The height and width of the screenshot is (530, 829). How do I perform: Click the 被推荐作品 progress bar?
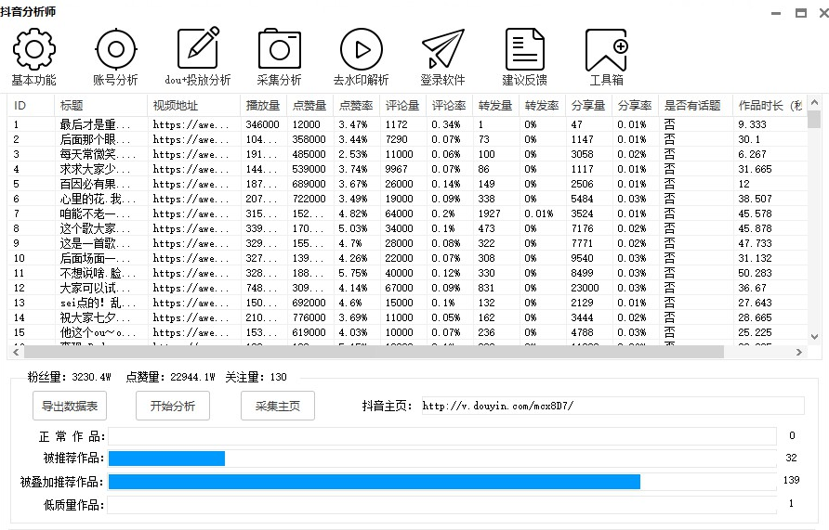pos(441,459)
